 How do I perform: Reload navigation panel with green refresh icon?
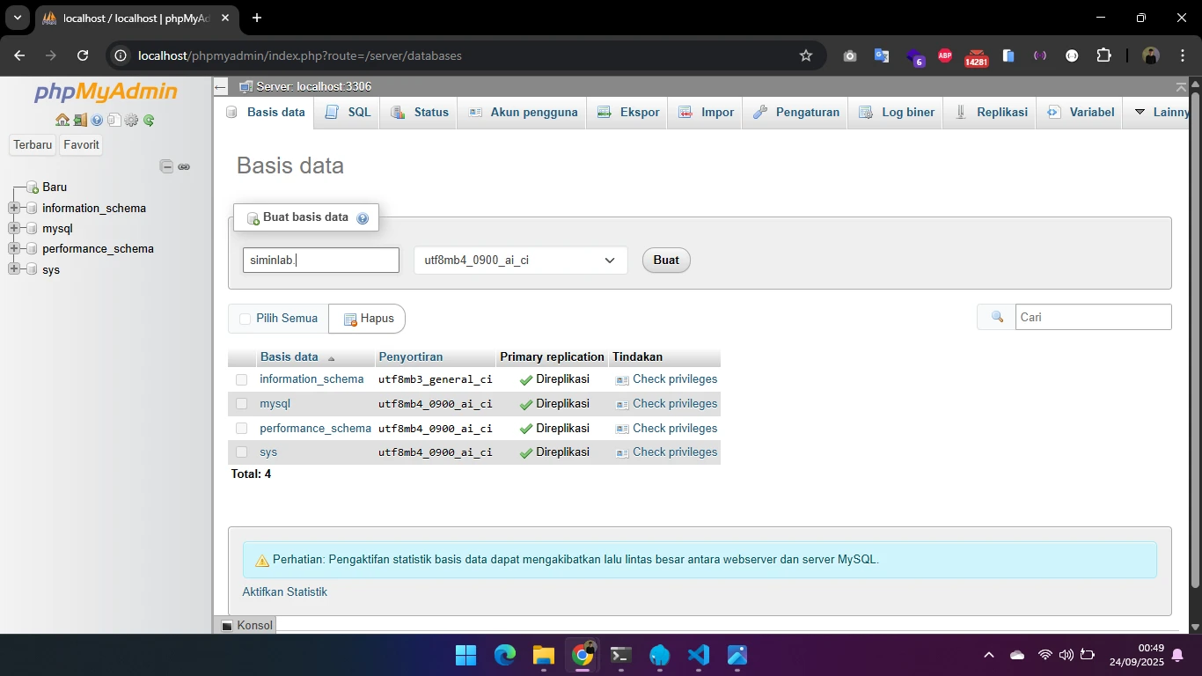click(x=149, y=121)
